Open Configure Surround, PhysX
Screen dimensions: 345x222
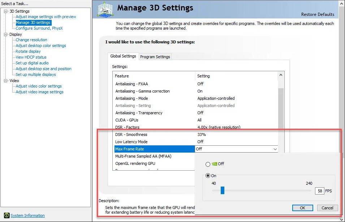pyautogui.click(x=39, y=28)
